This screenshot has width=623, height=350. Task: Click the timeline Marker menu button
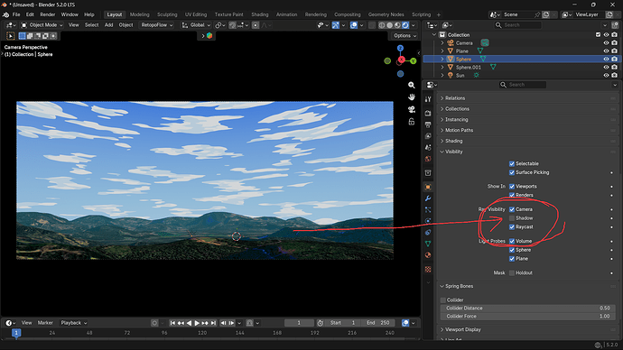click(x=45, y=323)
